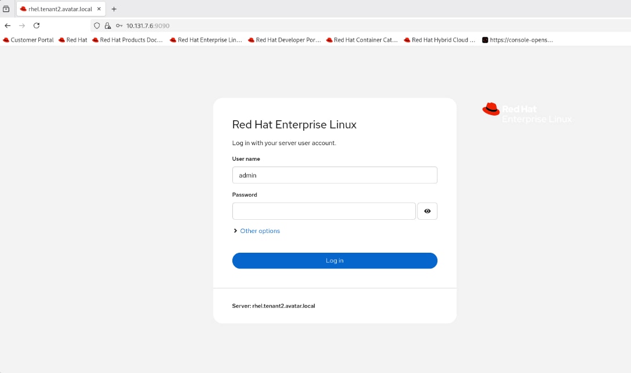Reload the page with refresh icon

coord(37,25)
